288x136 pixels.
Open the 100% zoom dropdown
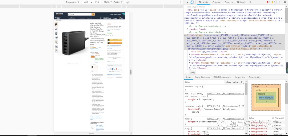(x=108, y=2)
